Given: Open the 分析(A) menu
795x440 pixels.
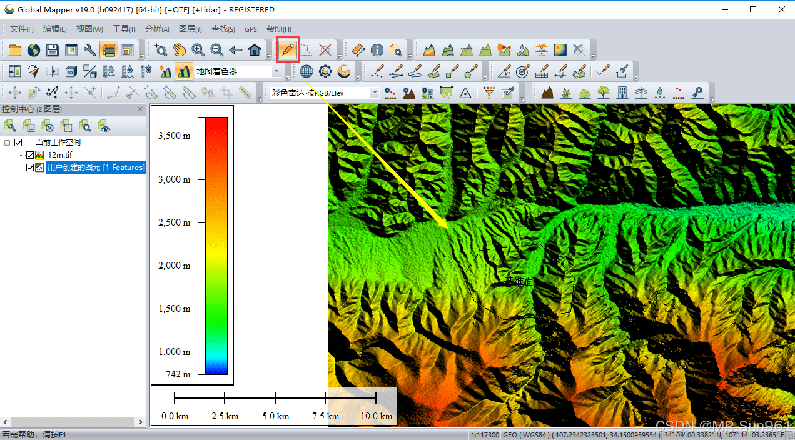Looking at the screenshot, I should click(157, 29).
